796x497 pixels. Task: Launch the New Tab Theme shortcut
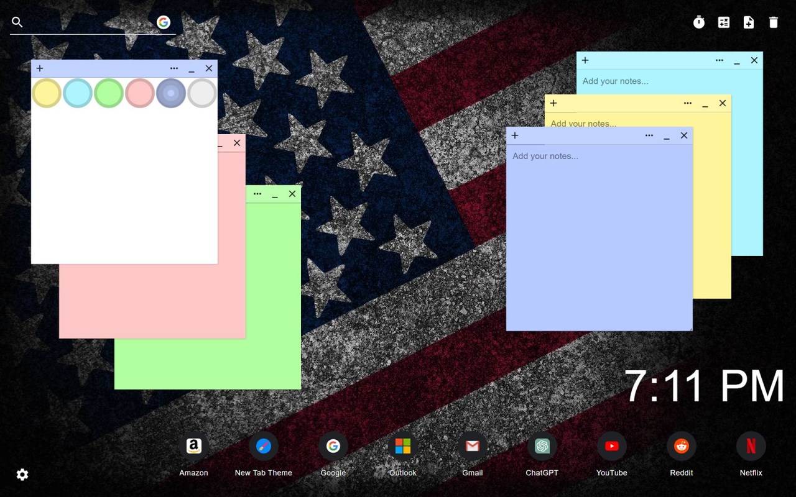click(x=264, y=446)
